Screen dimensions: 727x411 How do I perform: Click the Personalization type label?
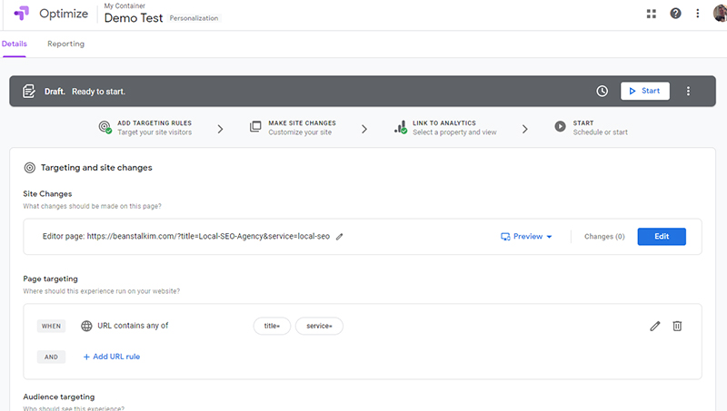click(x=194, y=18)
